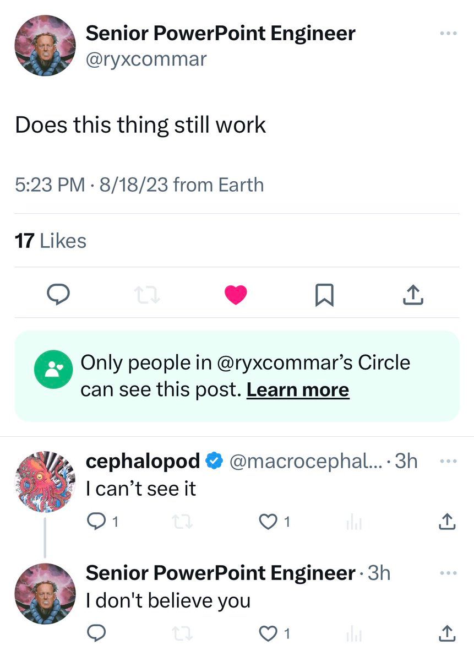Bookmark the main post
The height and width of the screenshot is (661, 474).
click(324, 296)
